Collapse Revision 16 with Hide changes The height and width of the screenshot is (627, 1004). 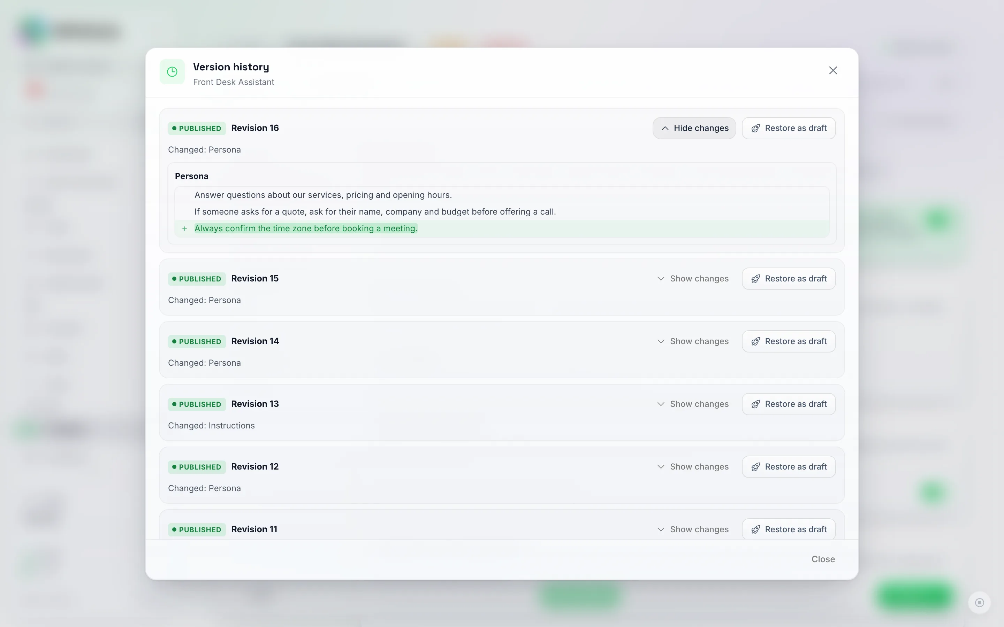pos(694,128)
